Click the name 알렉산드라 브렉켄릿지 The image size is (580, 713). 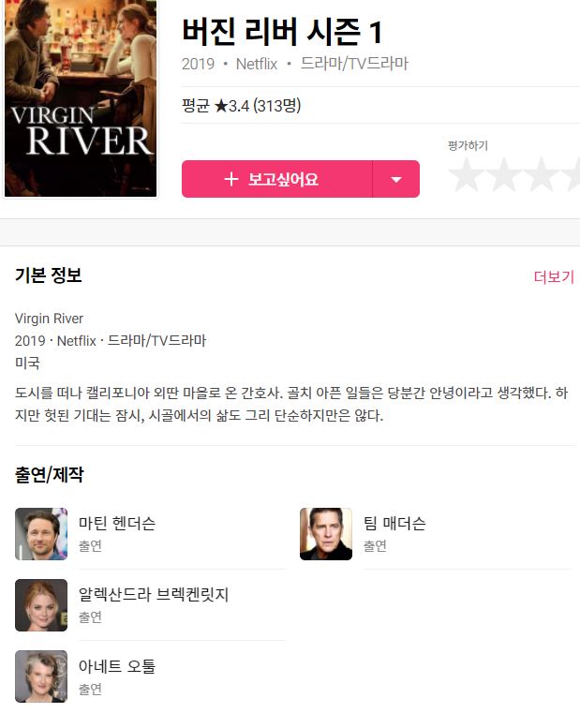coord(154,595)
